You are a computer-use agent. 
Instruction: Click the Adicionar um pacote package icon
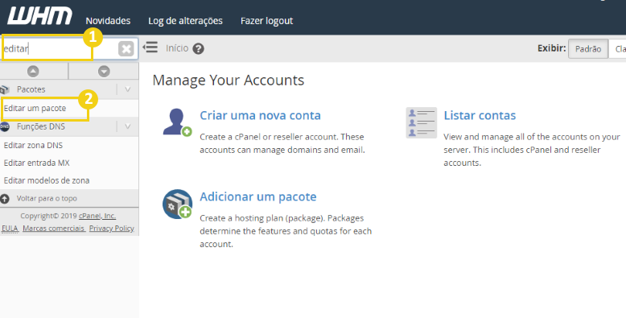point(177,204)
